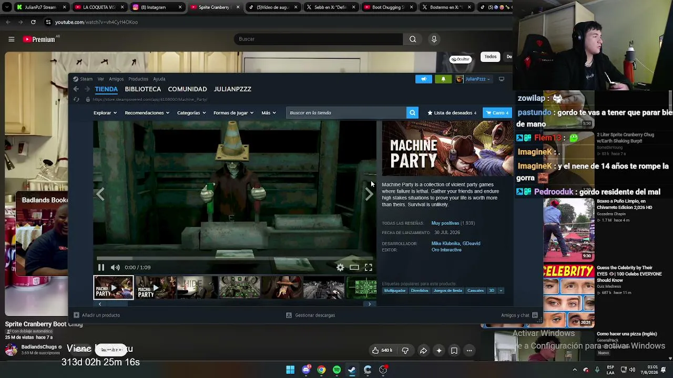673x378 pixels.
Task: Submit the YouTube search
Action: [413, 39]
